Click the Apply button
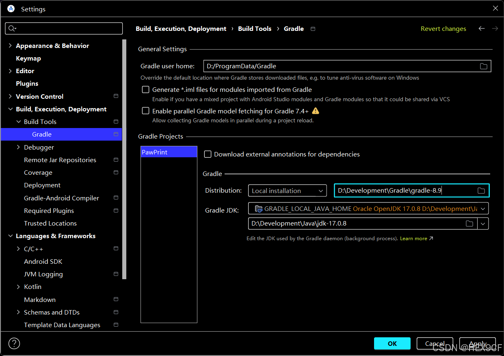The width and height of the screenshot is (504, 356). pyautogui.click(x=478, y=343)
